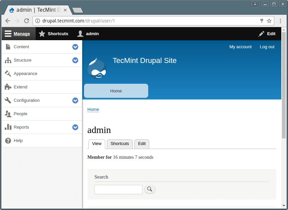Screen dimensions: 288x210
Task: Select the People sidebar entry
Action: point(20,114)
